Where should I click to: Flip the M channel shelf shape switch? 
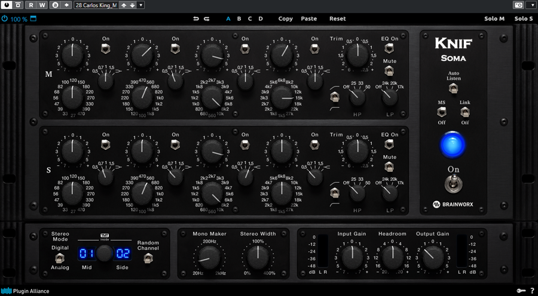[x=334, y=97]
